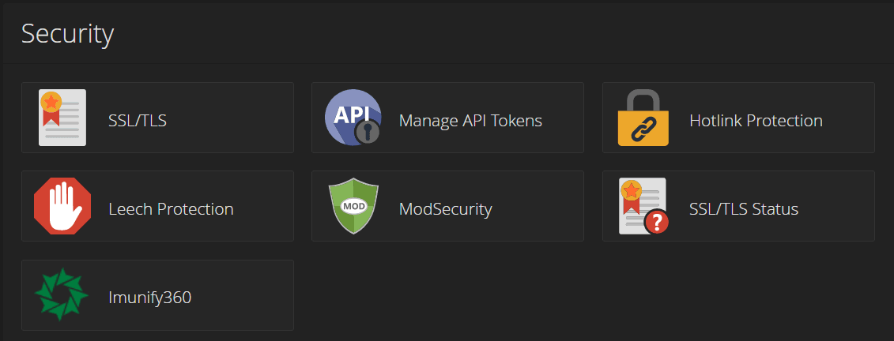Collapse the Security section header
Screen dimensions: 894x341
(68, 34)
